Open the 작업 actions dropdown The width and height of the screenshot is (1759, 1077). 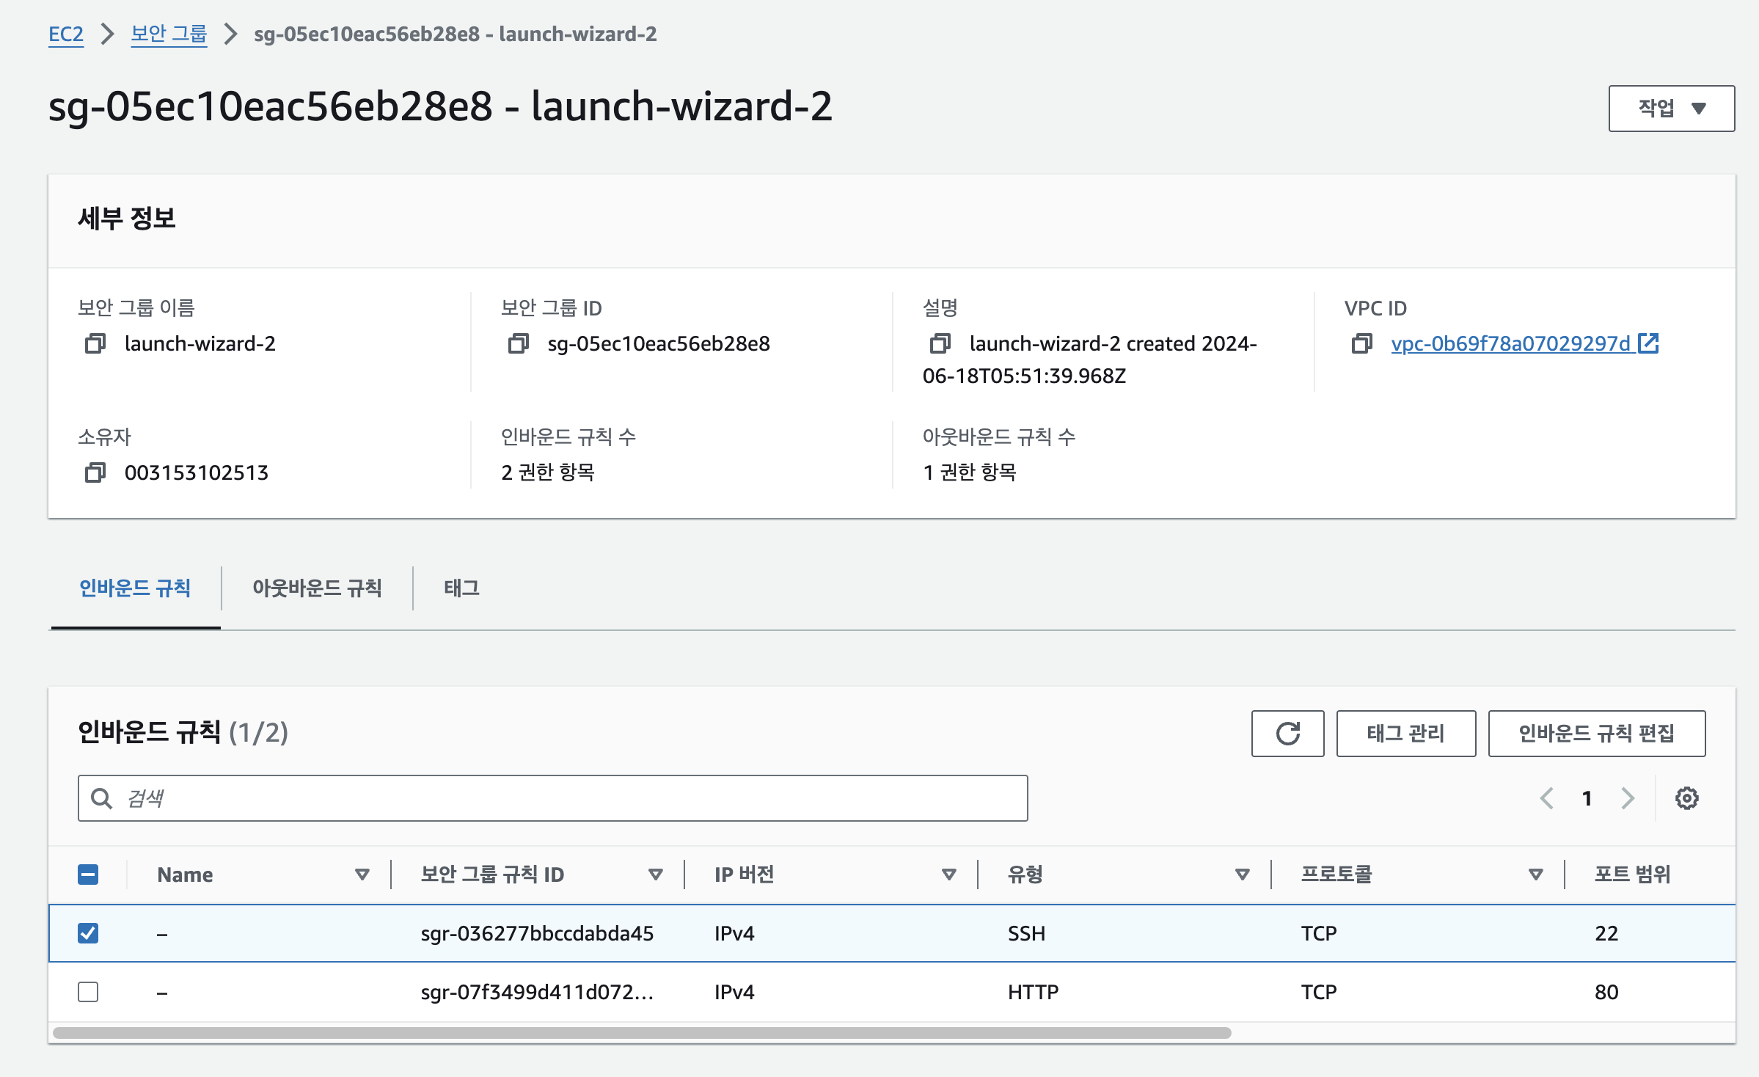point(1671,109)
